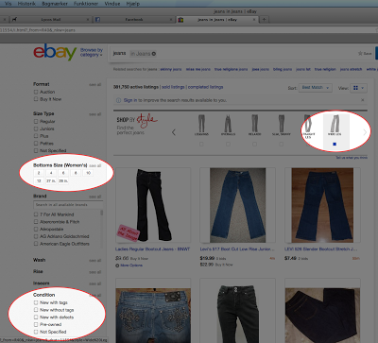Select the Wide Leg jeans style icon

click(x=335, y=124)
